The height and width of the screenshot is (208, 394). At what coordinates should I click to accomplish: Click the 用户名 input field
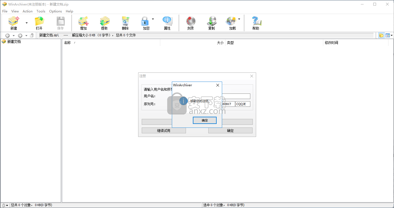coord(236,96)
